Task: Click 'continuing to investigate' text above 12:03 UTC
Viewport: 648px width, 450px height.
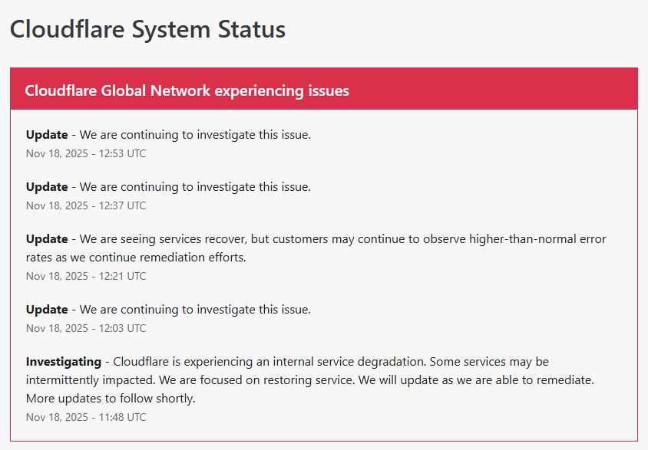Action: (195, 310)
